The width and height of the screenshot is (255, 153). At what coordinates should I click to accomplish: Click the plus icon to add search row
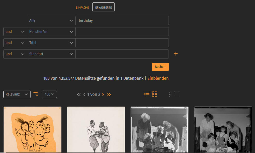click(x=176, y=54)
